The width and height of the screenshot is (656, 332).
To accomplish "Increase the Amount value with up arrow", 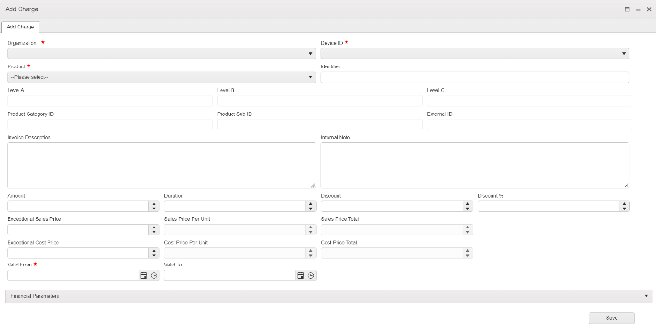I will click(154, 204).
